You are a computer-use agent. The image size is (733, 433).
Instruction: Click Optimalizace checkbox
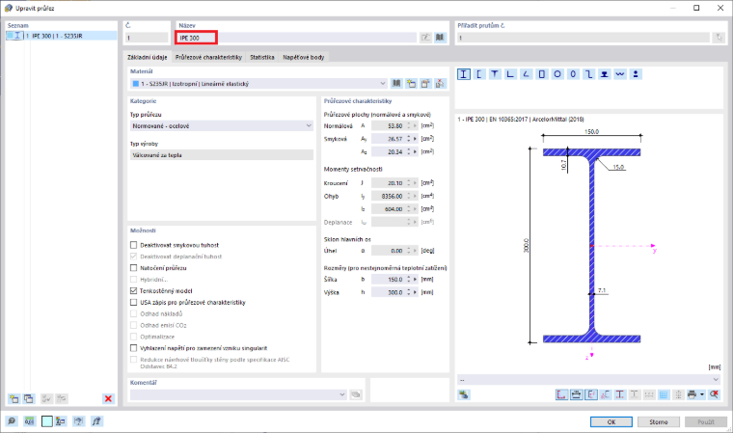tap(134, 337)
